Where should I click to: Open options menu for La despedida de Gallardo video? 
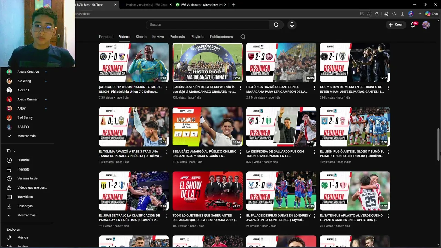click(314, 152)
